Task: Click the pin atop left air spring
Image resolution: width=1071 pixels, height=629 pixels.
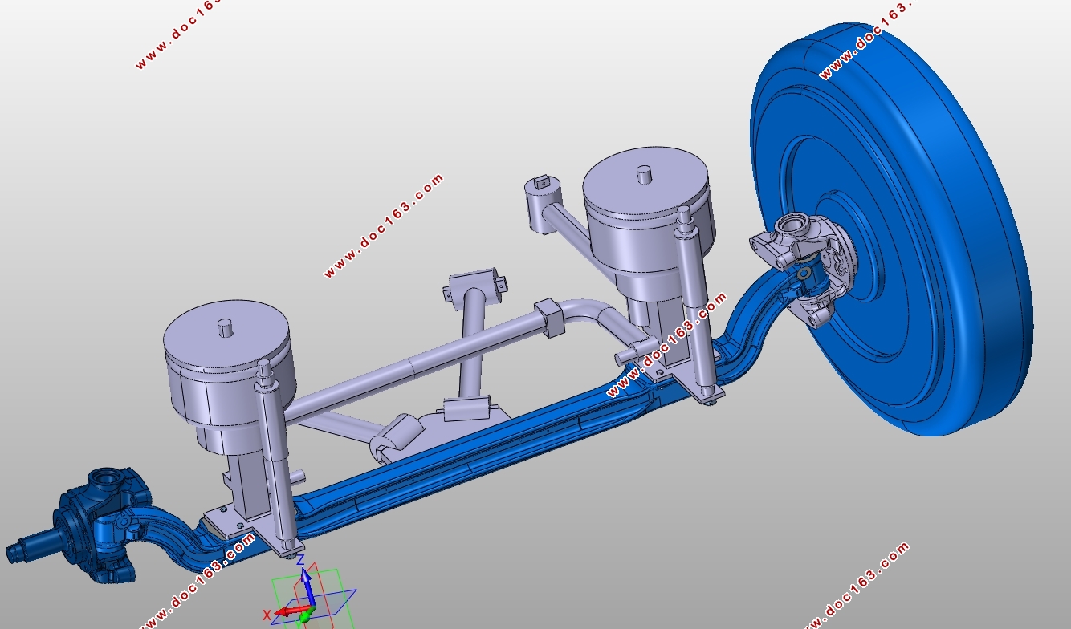Action: point(226,327)
